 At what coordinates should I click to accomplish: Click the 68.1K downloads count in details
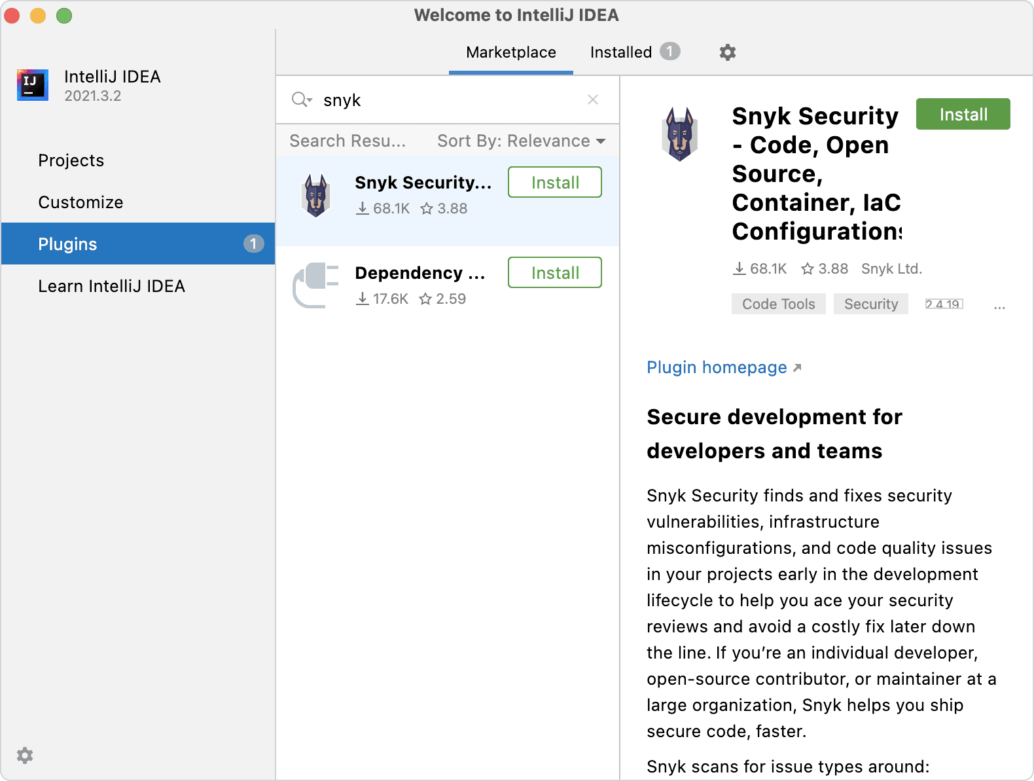point(760,268)
